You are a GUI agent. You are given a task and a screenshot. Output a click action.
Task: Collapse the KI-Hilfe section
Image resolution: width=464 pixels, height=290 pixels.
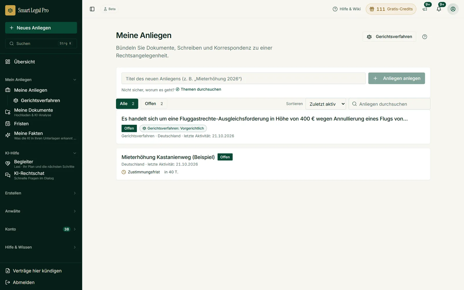(x=41, y=153)
